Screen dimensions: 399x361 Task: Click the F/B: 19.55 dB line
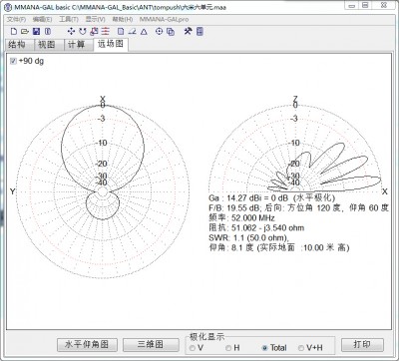[298, 208]
